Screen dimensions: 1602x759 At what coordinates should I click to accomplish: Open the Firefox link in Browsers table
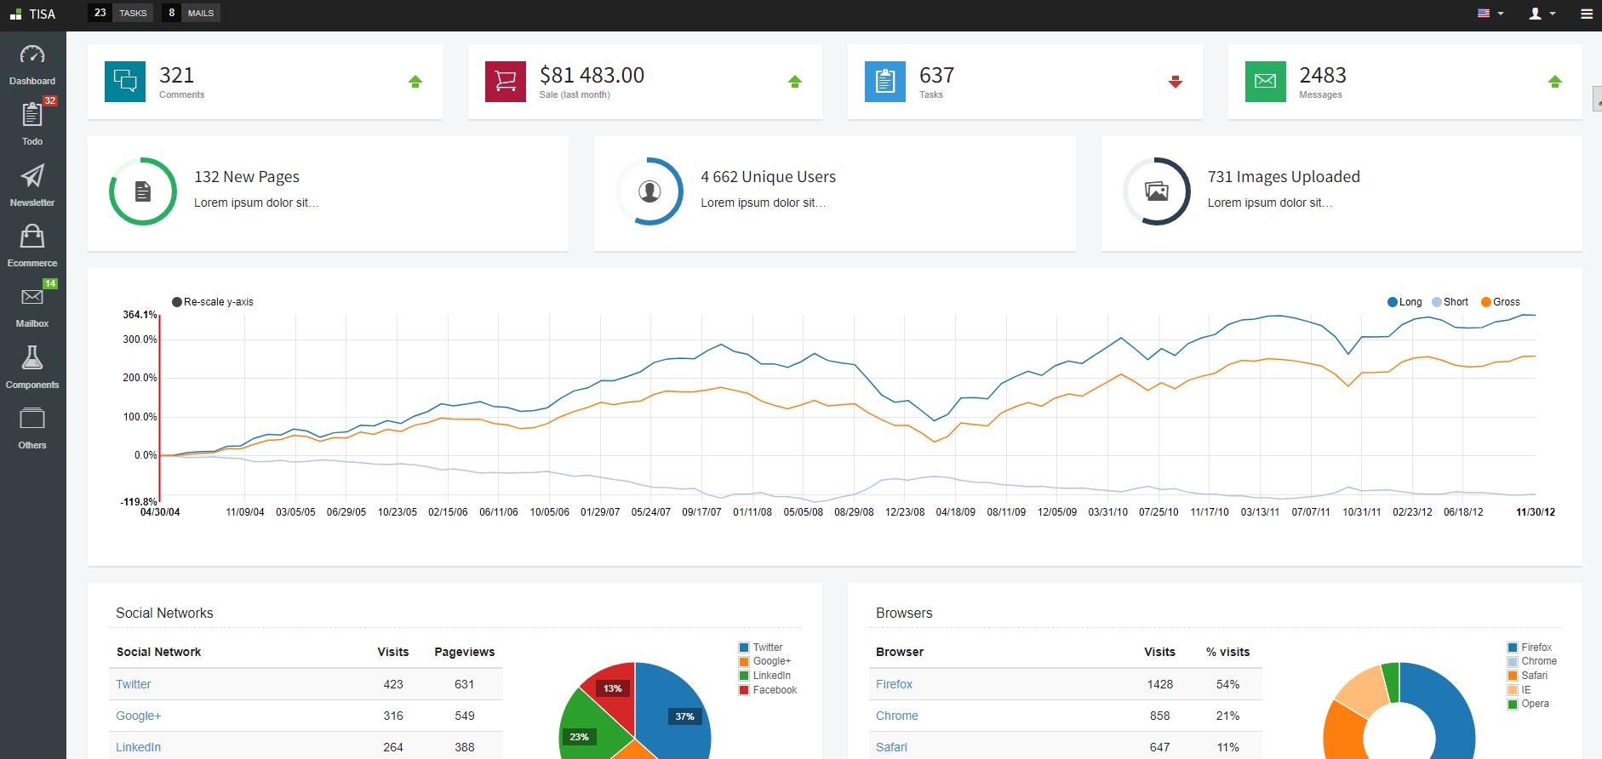(x=894, y=684)
